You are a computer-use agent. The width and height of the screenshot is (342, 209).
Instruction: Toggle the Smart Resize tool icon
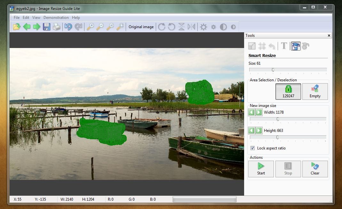point(296,46)
